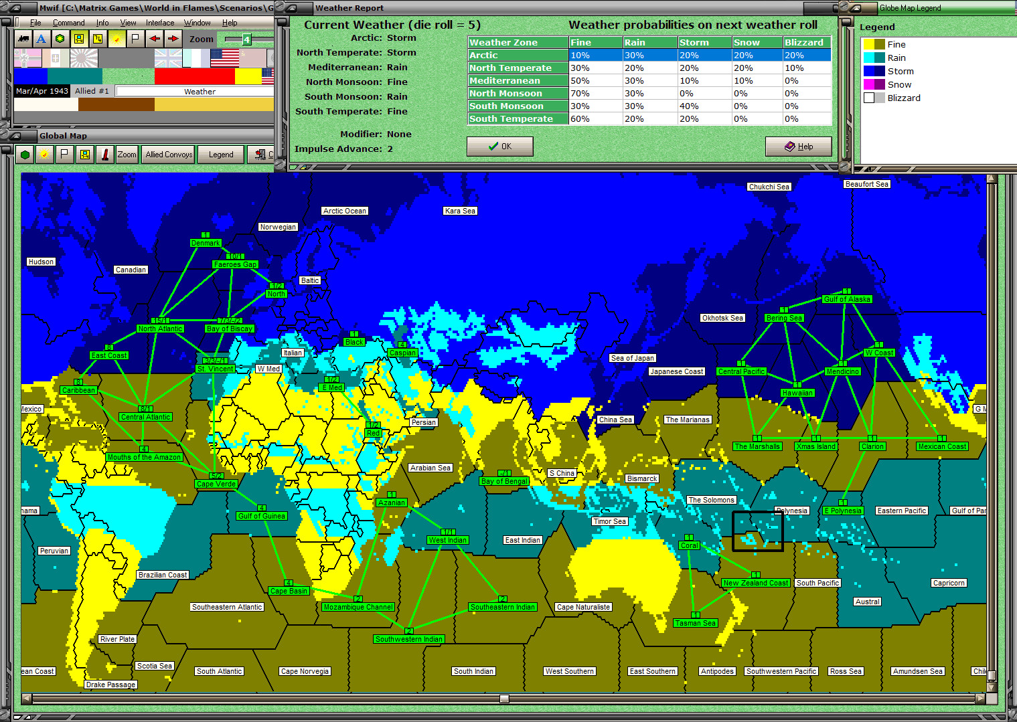The image size is (1017, 722).
Task: Click the white flag icon in Global Map toolbar
Action: point(64,155)
